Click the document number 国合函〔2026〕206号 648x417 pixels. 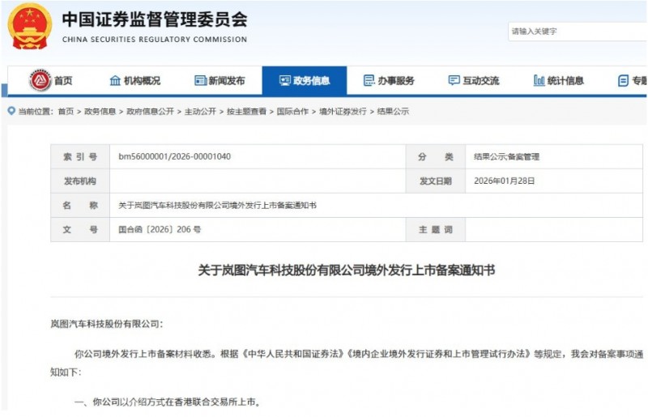(x=160, y=229)
